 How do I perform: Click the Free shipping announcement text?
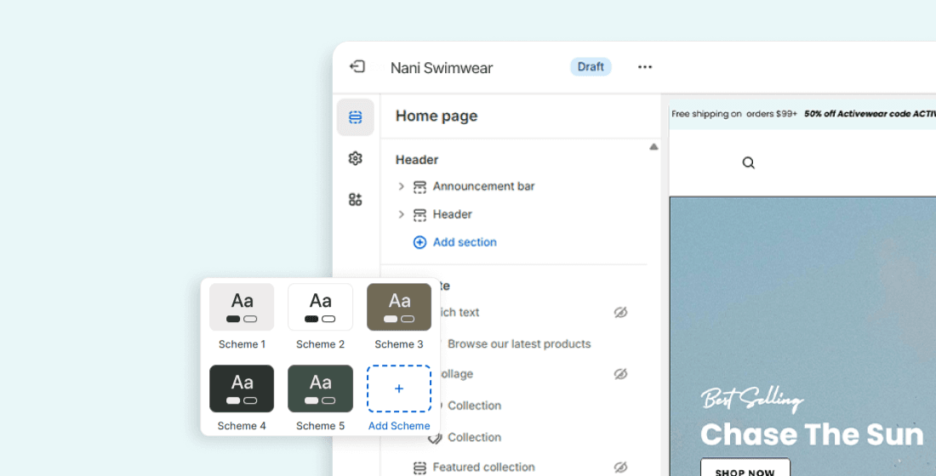tap(734, 113)
